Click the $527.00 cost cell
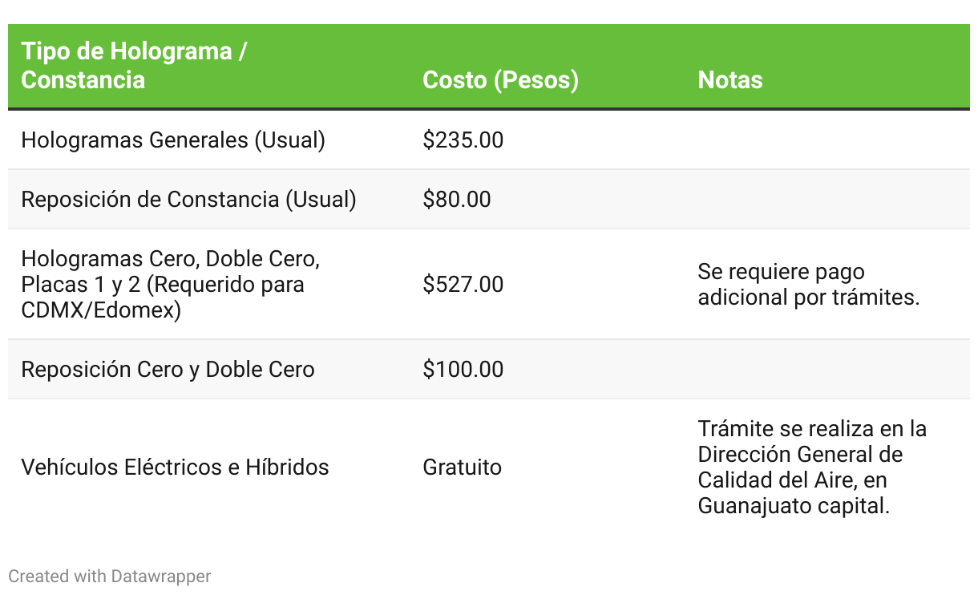Viewport: 978px width, 595px height. pyautogui.click(x=463, y=285)
